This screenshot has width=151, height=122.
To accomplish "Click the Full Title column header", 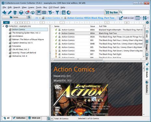I will [x=103, y=26].
